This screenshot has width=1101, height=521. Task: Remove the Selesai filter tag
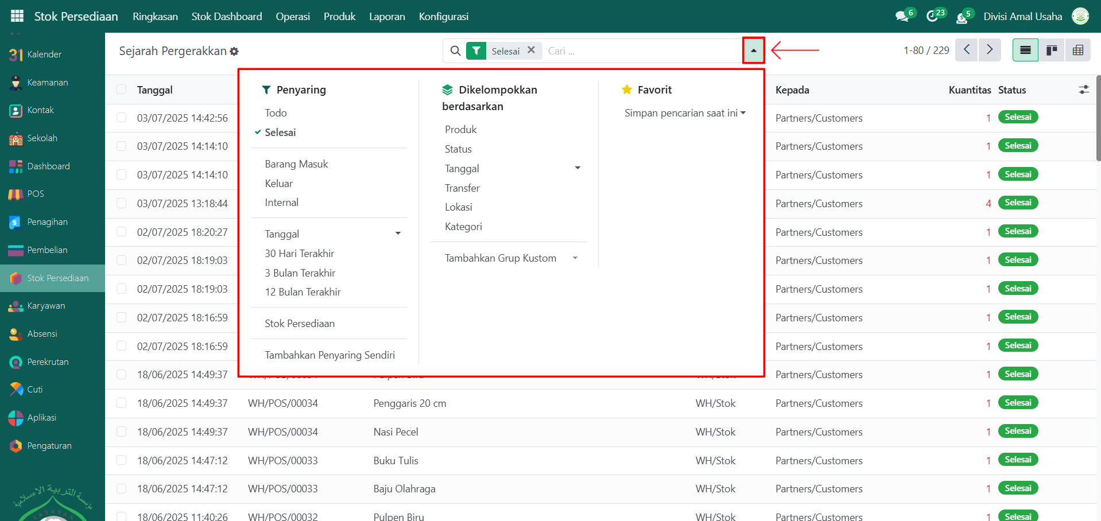(532, 50)
